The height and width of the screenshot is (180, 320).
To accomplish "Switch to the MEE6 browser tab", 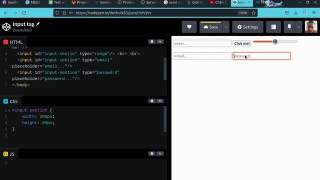I will pos(33,2).
